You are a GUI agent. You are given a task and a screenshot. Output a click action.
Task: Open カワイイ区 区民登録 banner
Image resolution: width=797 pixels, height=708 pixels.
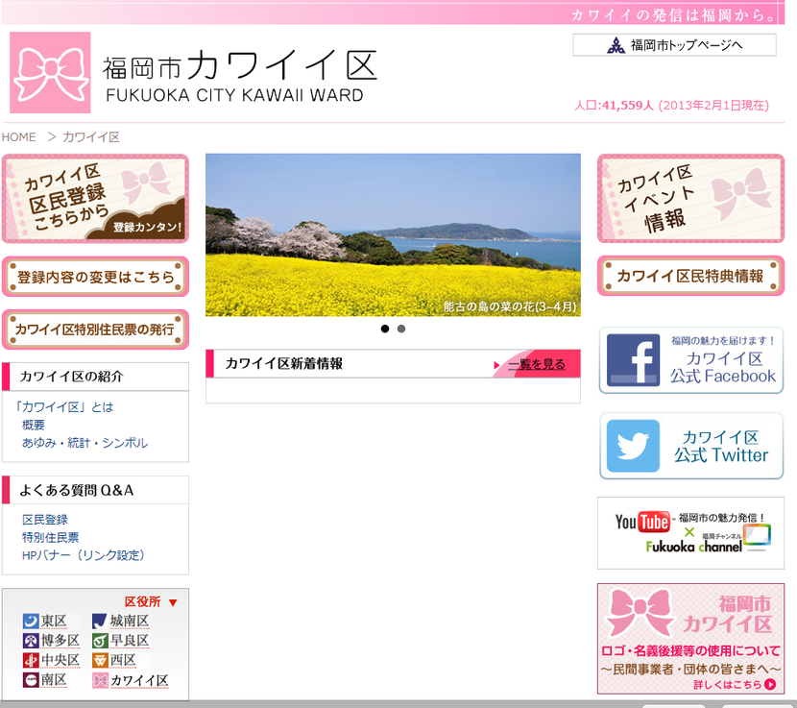pyautogui.click(x=96, y=198)
